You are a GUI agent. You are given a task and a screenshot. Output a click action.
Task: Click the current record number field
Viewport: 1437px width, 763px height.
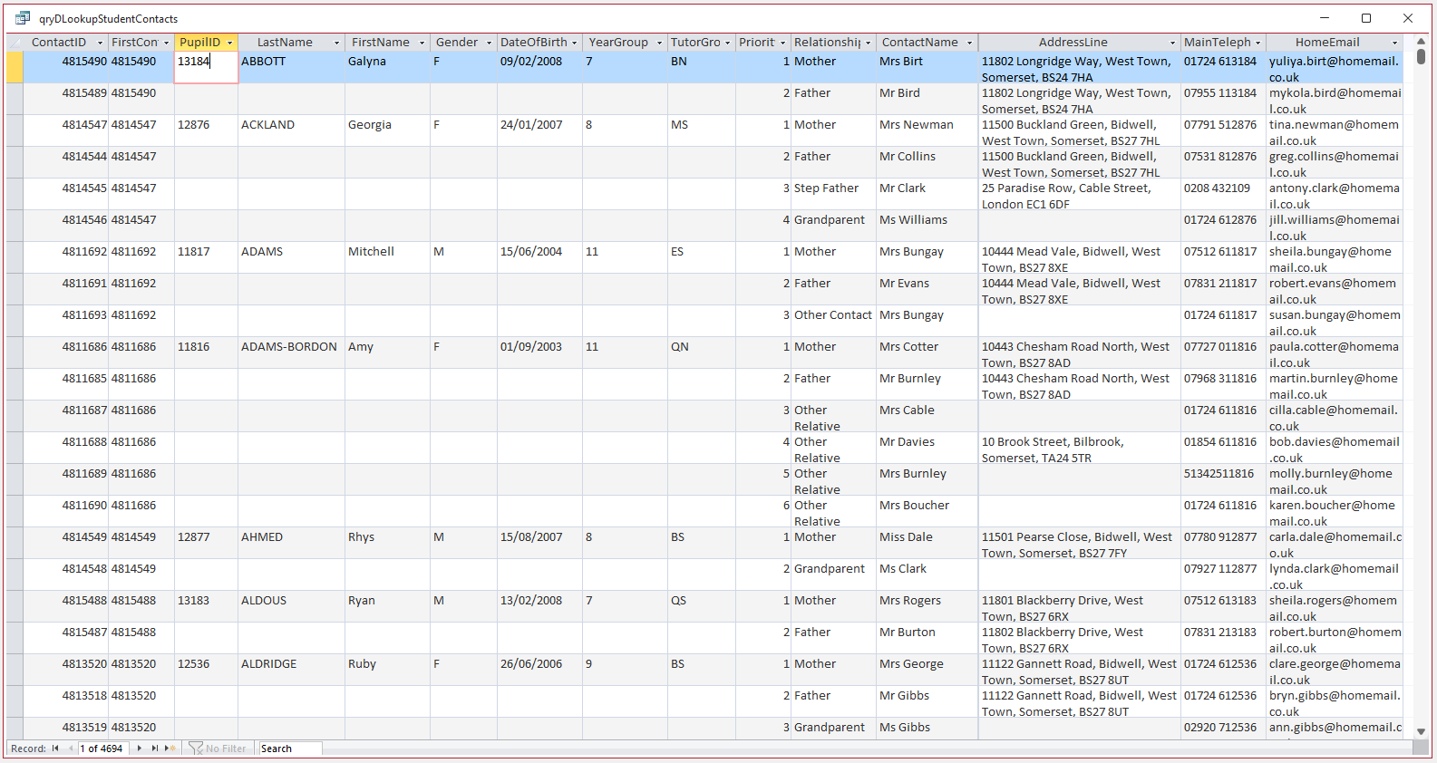coord(103,749)
